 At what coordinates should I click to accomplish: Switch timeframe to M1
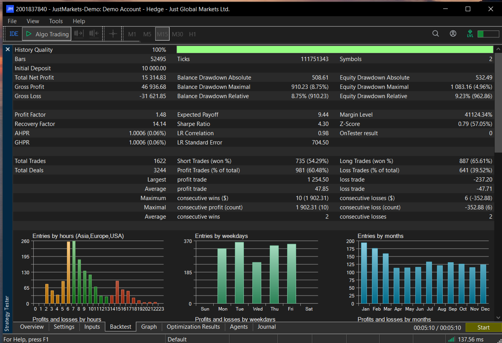[x=132, y=34]
